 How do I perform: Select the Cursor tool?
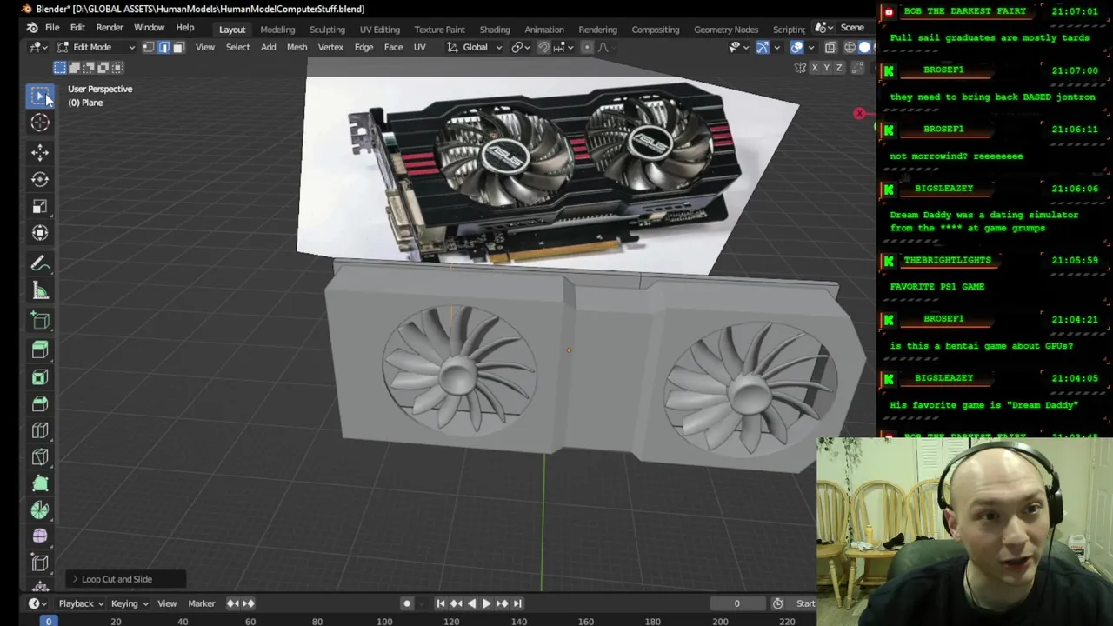click(x=40, y=123)
